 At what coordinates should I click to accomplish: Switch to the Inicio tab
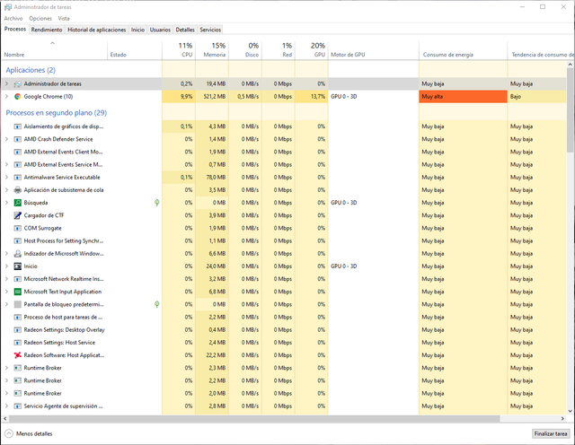(x=137, y=30)
